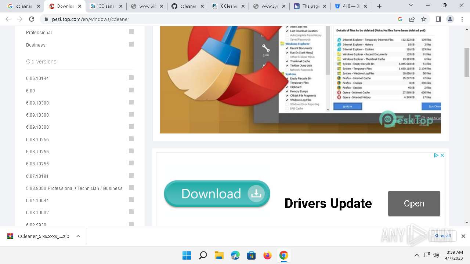Open Microsoft Store from the taskbar
470x264 pixels.
[252, 255]
